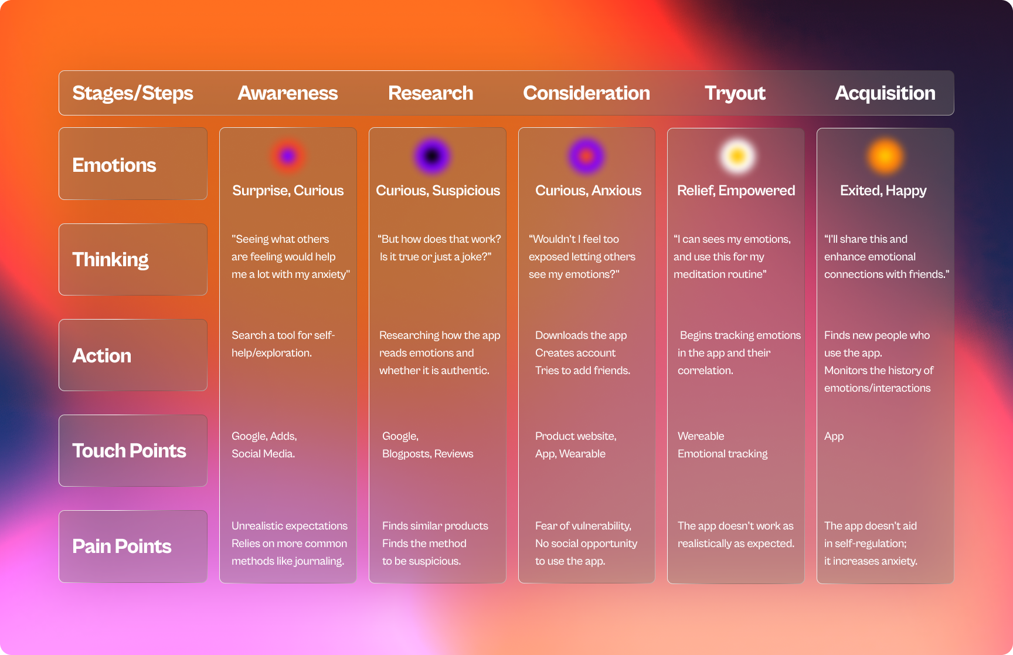Click 'Finds new people who use the app' text
The image size is (1013, 655).
coord(879,362)
